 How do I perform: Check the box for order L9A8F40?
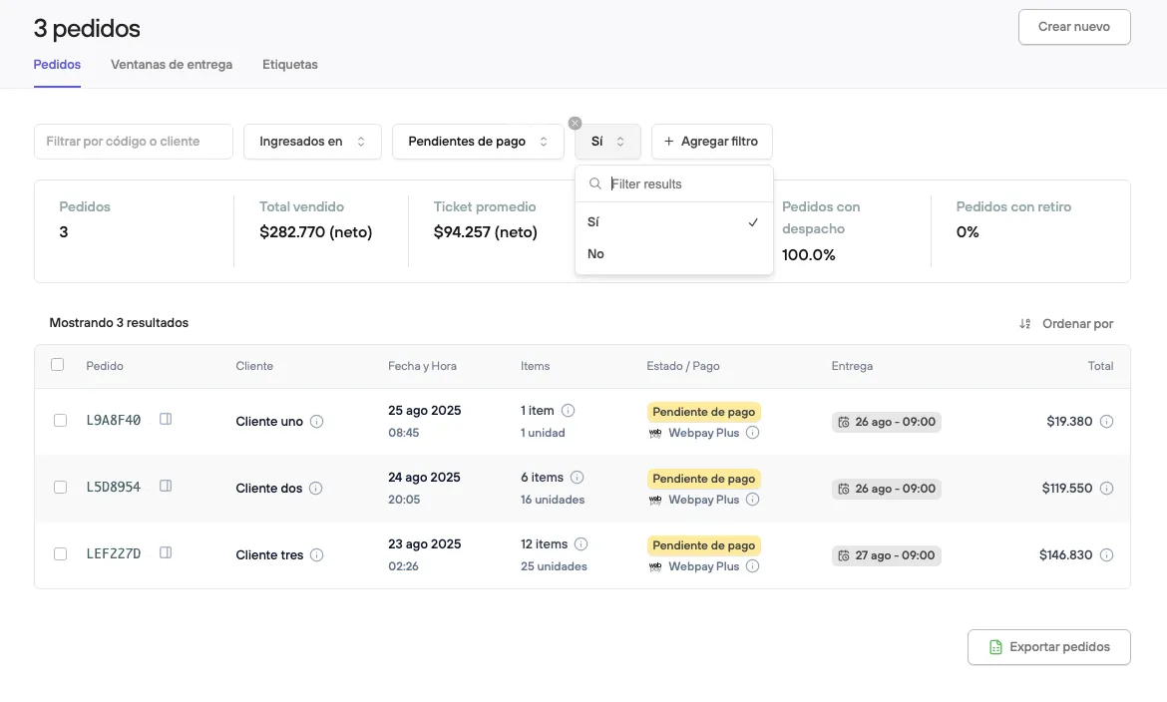60,421
